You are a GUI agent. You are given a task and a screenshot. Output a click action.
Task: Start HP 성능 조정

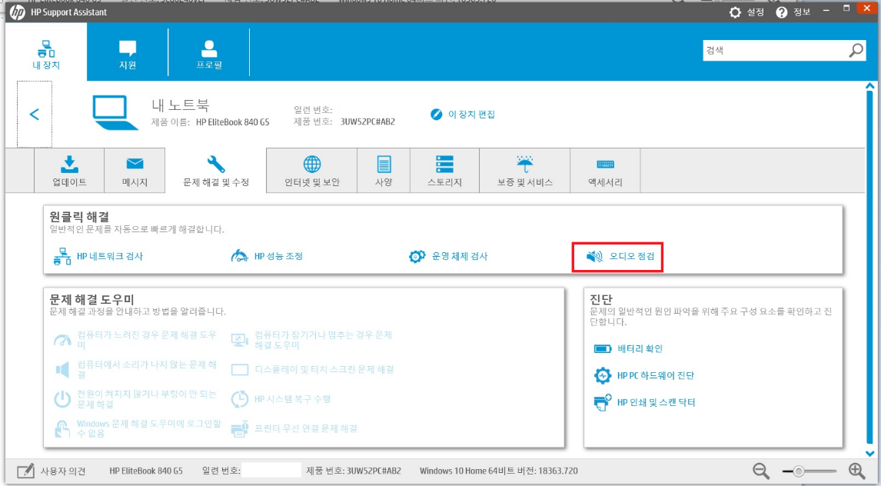(x=279, y=257)
